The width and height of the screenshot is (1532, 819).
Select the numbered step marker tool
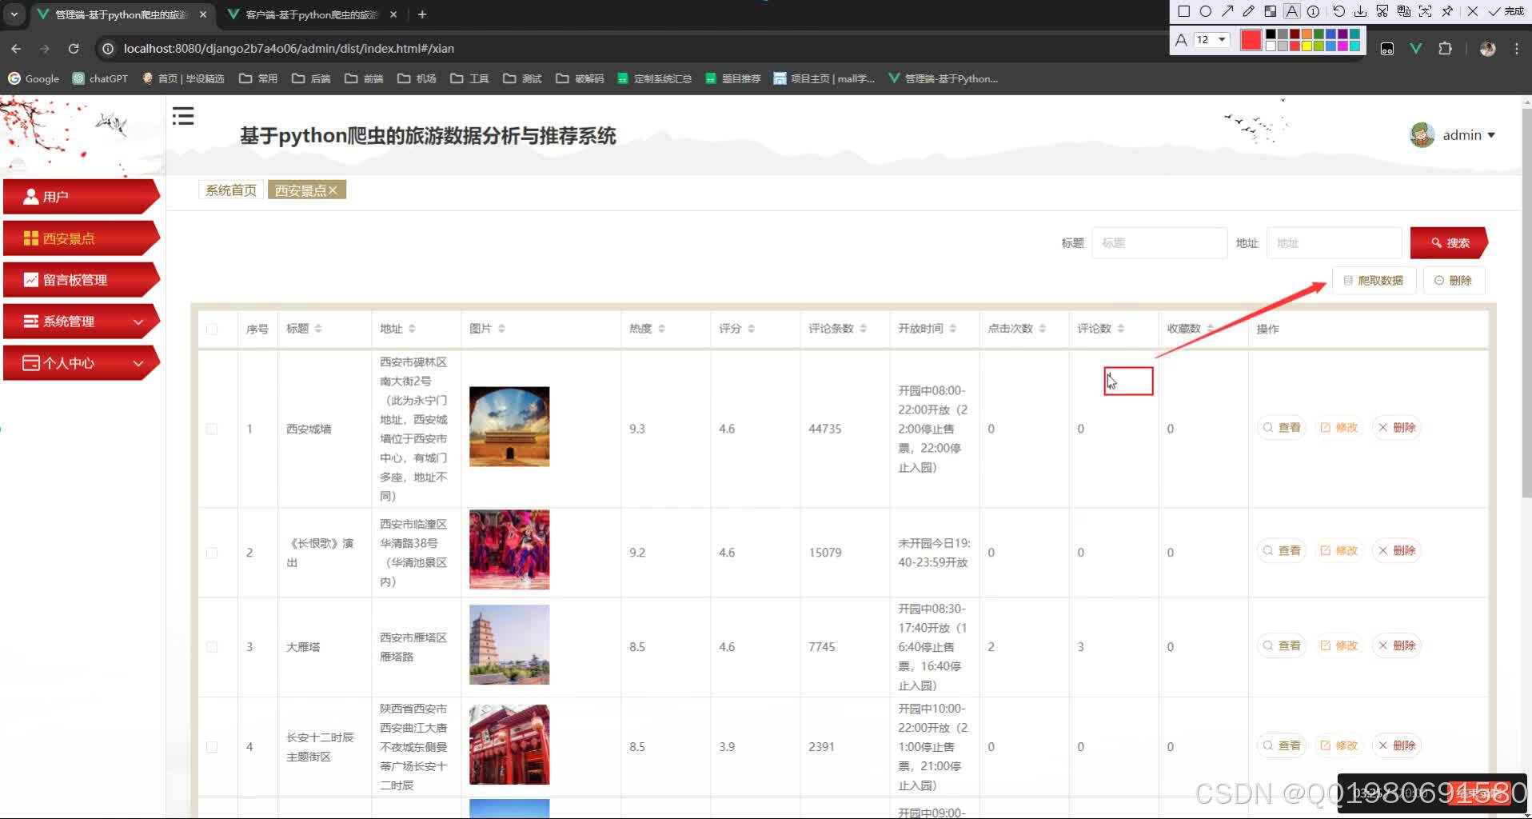pyautogui.click(x=1313, y=11)
